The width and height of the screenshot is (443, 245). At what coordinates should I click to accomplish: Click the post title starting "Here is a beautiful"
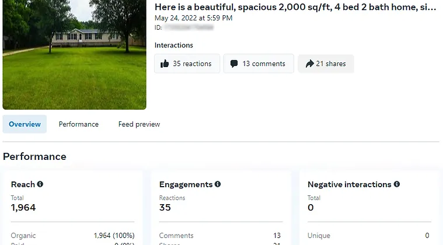tap(295, 7)
